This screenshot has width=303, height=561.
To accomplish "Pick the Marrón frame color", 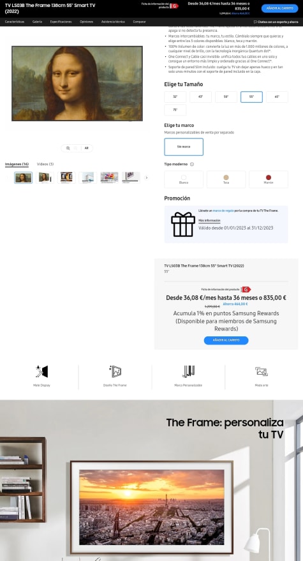I will click(269, 179).
